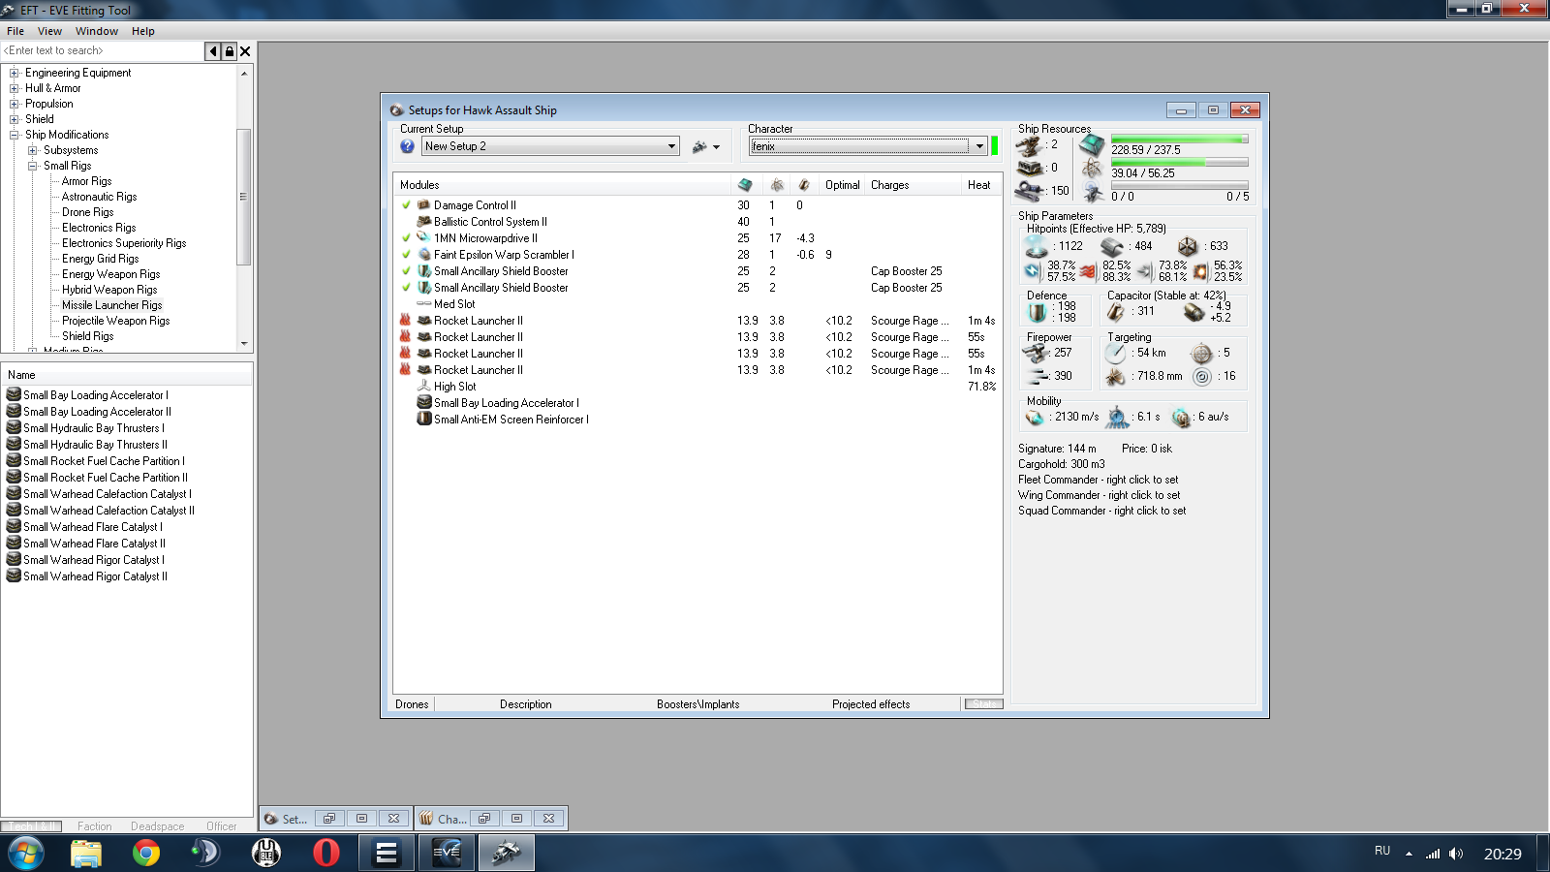Open Google Chrome from the taskbar

pos(146,853)
